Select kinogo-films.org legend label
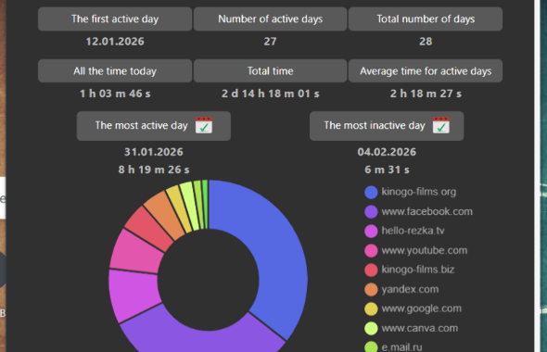Viewport: 547px width, 352px height. (419, 192)
